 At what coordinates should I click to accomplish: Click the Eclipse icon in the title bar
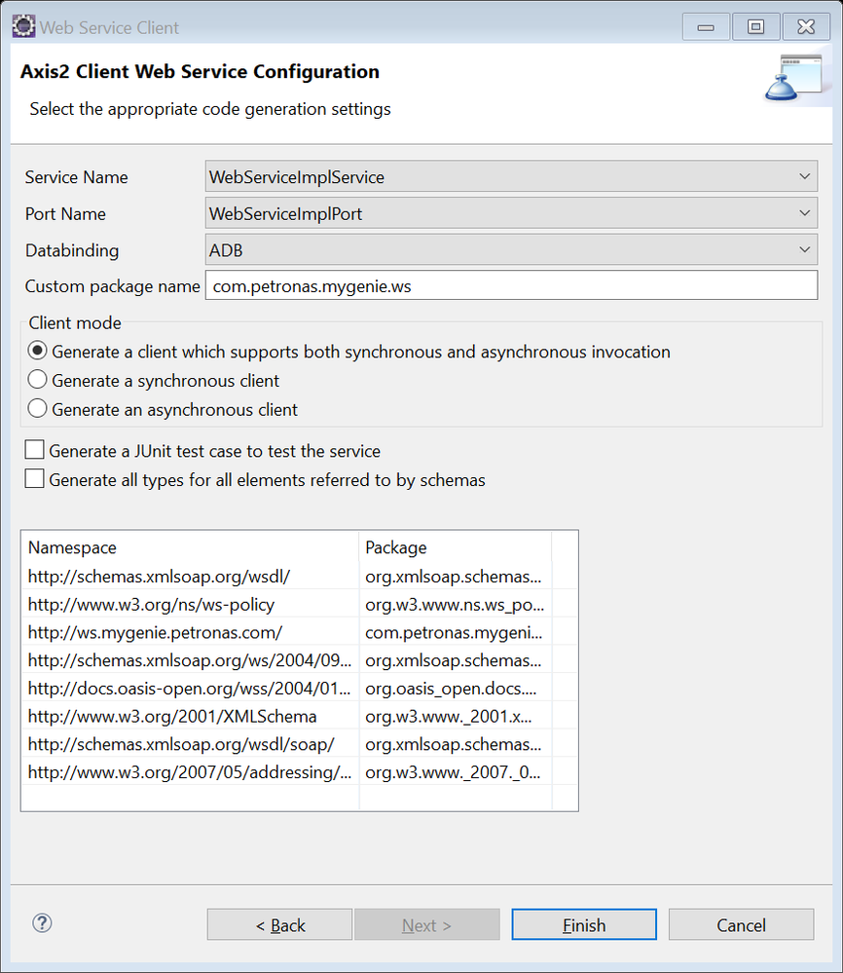[22, 27]
